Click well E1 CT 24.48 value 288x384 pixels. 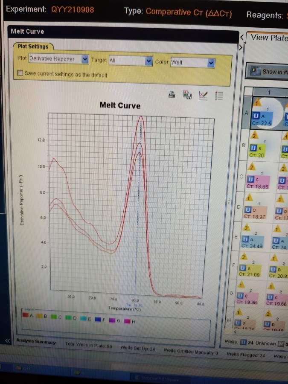click(x=252, y=246)
